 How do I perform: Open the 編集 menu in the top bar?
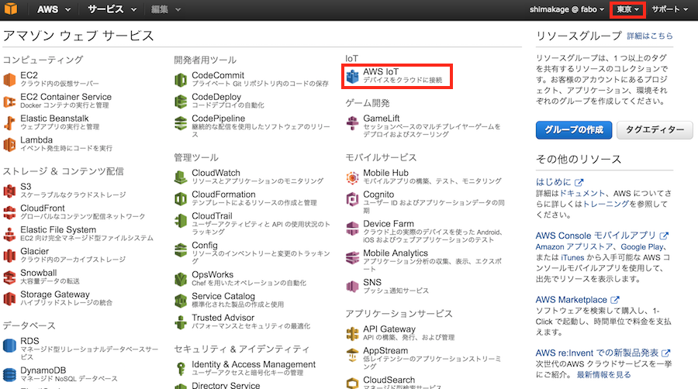pos(164,9)
